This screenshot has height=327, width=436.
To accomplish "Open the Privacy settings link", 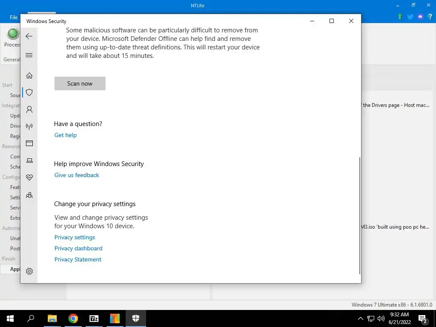I will pyautogui.click(x=75, y=237).
